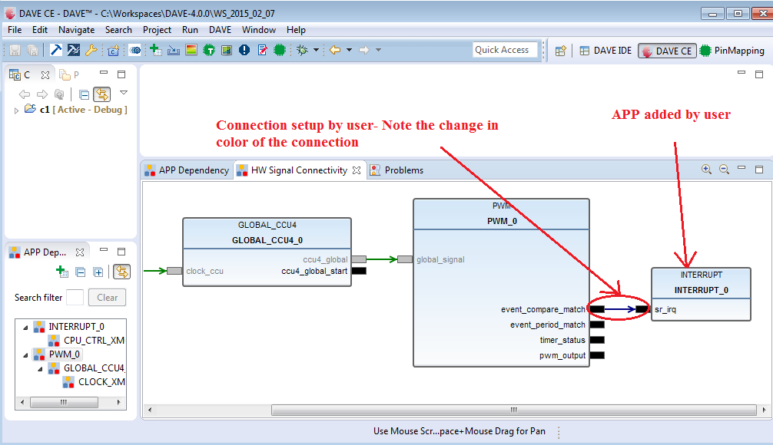Click the green chart image icon in toolbar
The width and height of the screenshot is (773, 445).
(x=226, y=50)
